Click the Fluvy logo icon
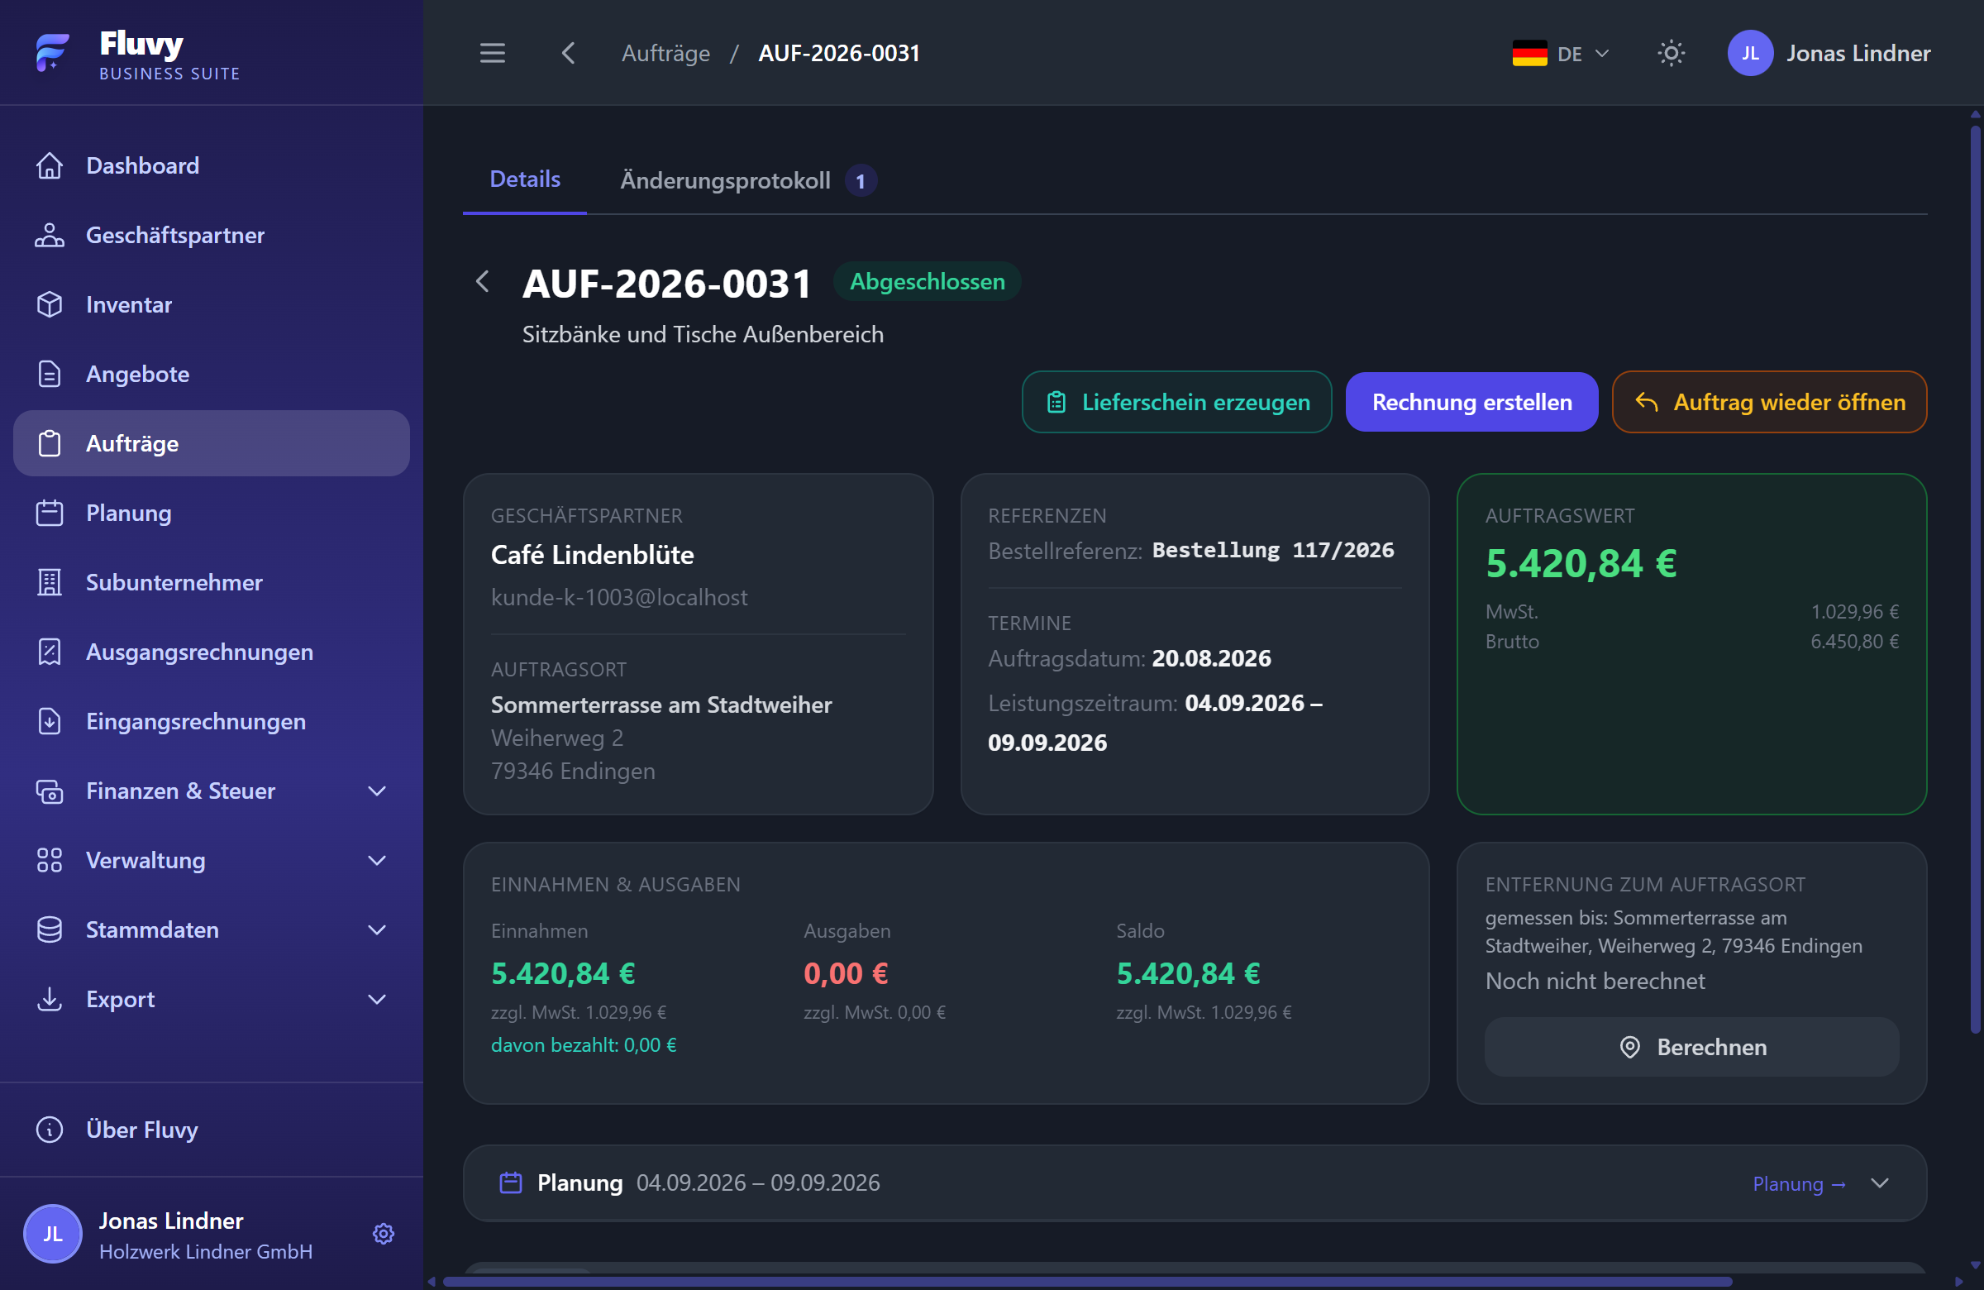Viewport: 1984px width, 1290px height. [x=53, y=53]
